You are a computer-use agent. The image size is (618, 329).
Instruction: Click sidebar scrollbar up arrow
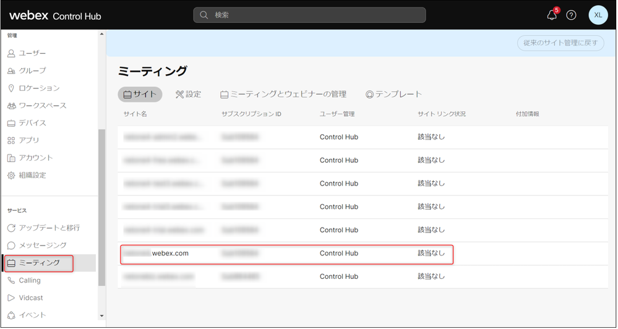point(101,34)
